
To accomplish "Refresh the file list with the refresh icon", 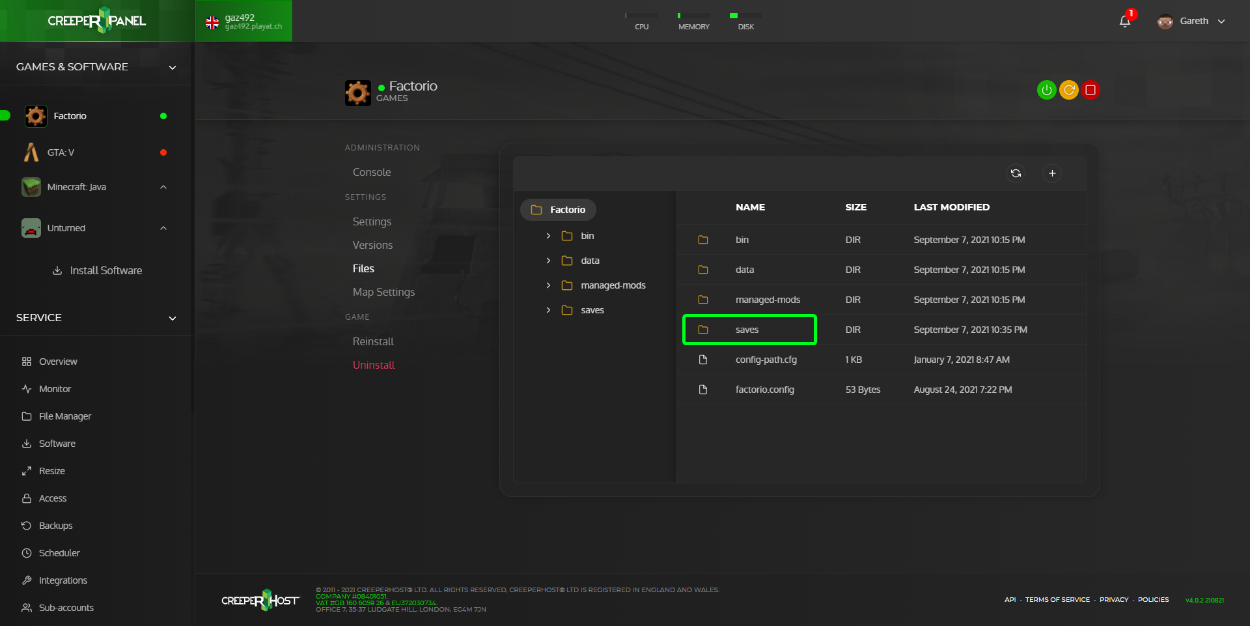I will point(1016,173).
